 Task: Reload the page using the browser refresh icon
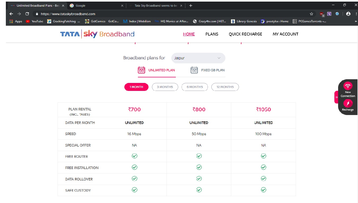pyautogui.click(x=27, y=14)
